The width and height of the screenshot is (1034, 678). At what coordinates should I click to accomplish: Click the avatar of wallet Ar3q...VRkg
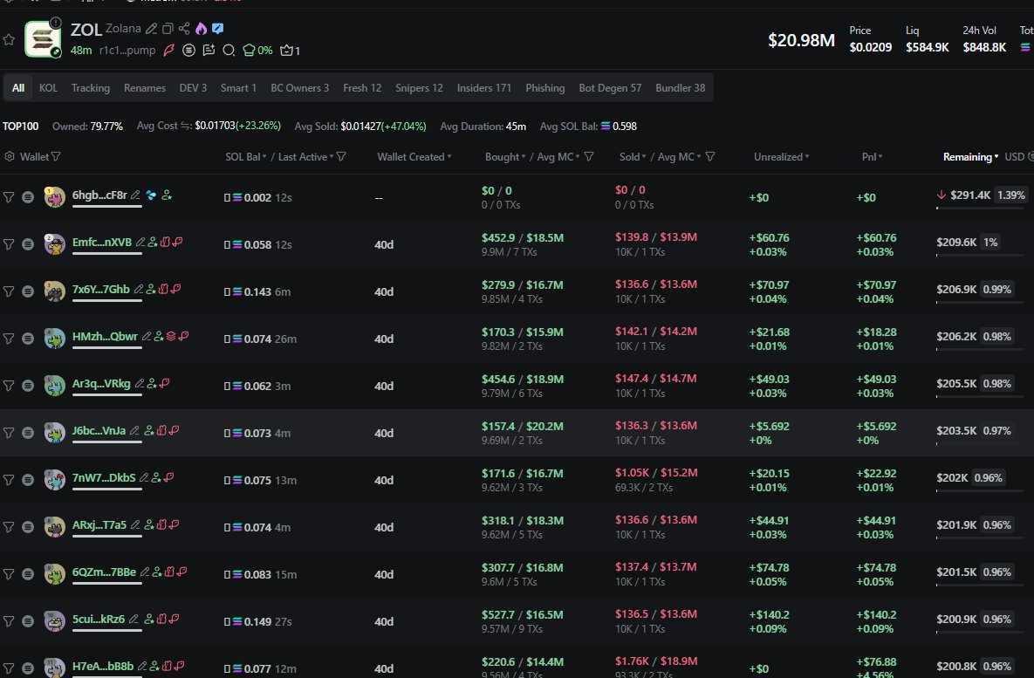[x=55, y=385]
